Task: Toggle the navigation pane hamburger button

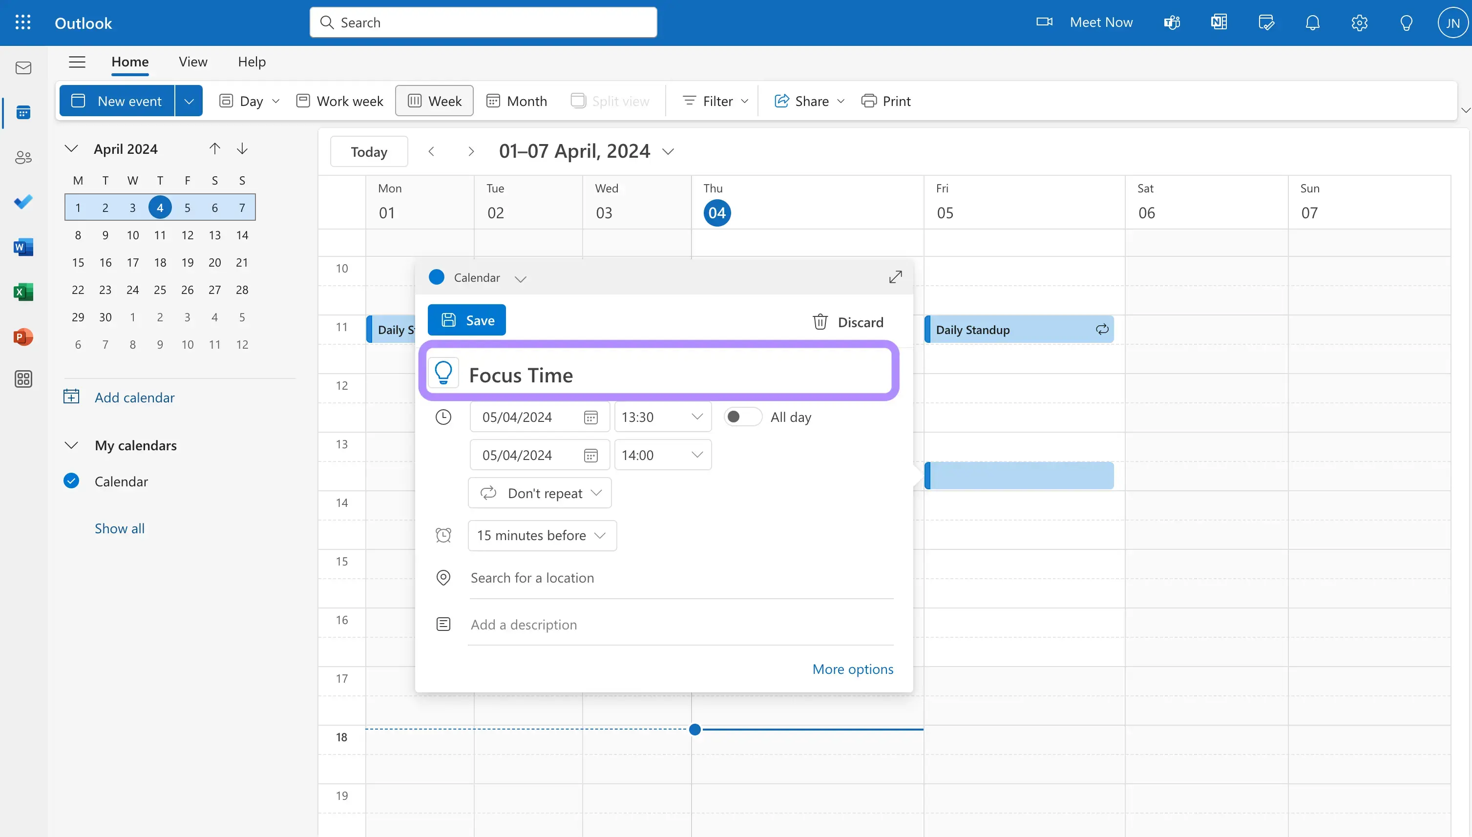Action: coord(77,62)
